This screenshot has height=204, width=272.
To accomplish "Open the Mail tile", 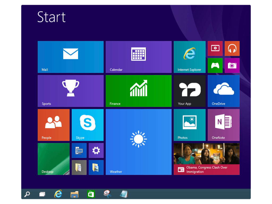I will click(71, 57).
